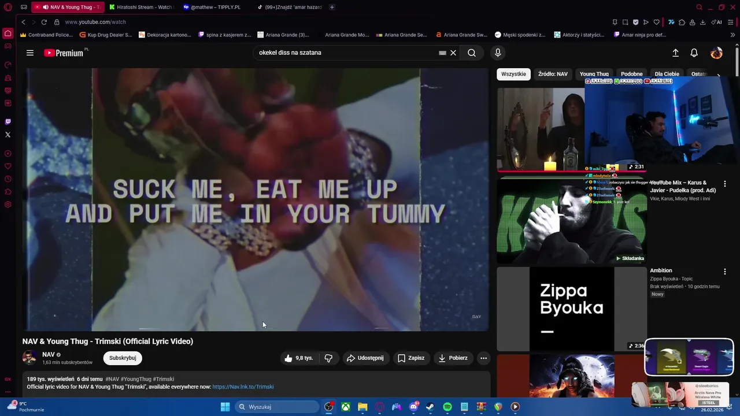The image size is (740, 416).
Task: Click the address bar URL
Action: pos(95,22)
